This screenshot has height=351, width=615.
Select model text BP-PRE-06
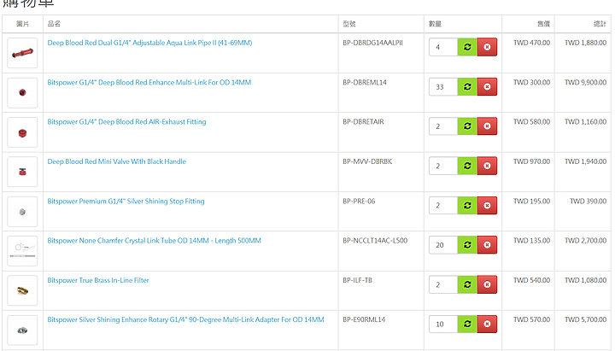pyautogui.click(x=359, y=202)
